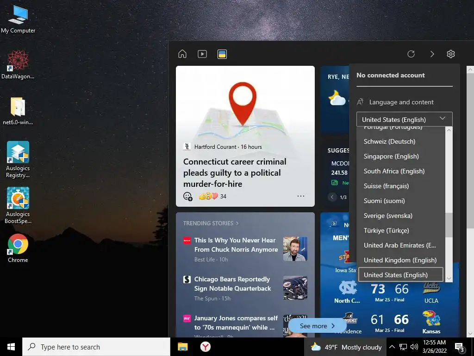The image size is (474, 356).
Task: Open Chicago Bears quarterback story
Action: coord(232,284)
